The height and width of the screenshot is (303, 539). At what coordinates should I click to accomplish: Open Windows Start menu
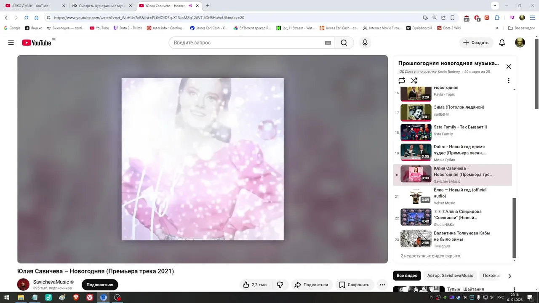(x=7, y=297)
